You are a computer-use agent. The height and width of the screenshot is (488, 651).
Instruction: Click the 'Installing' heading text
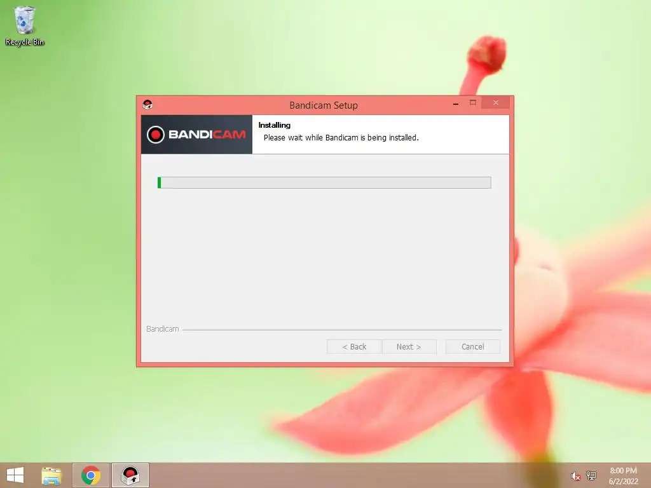click(x=275, y=125)
